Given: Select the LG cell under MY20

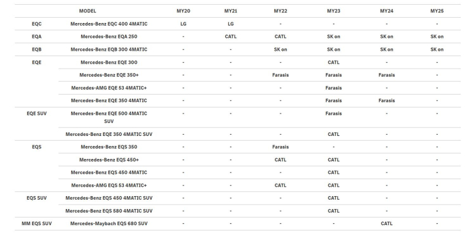Looking at the screenshot, I should pos(183,24).
